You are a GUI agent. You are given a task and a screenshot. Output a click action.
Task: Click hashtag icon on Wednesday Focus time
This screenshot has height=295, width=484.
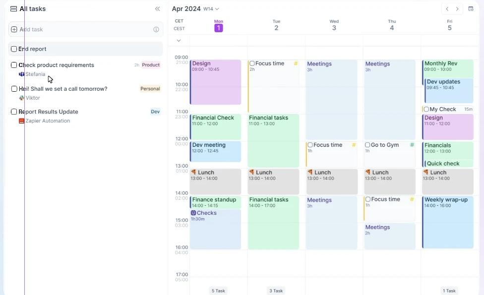pyautogui.click(x=354, y=145)
